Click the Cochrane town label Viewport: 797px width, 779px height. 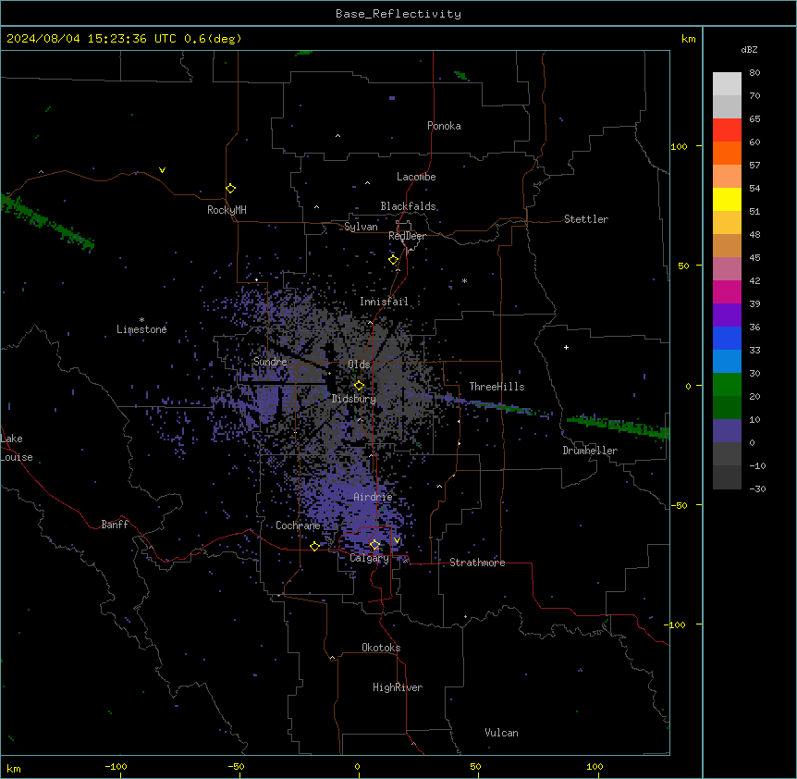point(298,526)
